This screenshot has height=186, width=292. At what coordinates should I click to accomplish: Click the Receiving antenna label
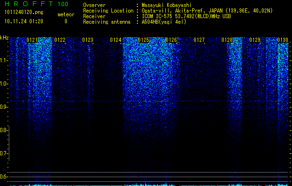107,22
